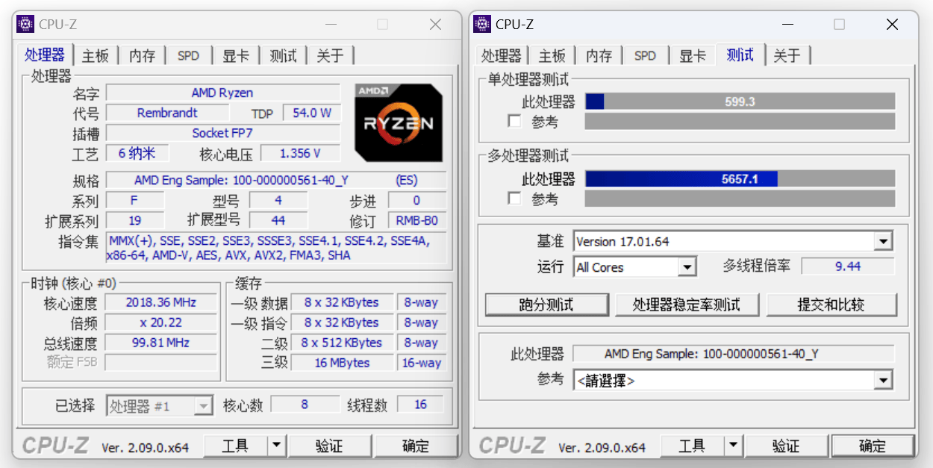This screenshot has height=468, width=933.
Task: Click the CPU-Z icon in right window title bar
Action: pos(482,25)
